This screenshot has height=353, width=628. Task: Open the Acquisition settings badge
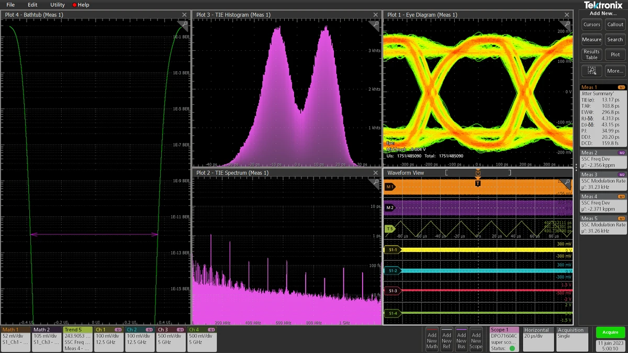pyautogui.click(x=573, y=338)
